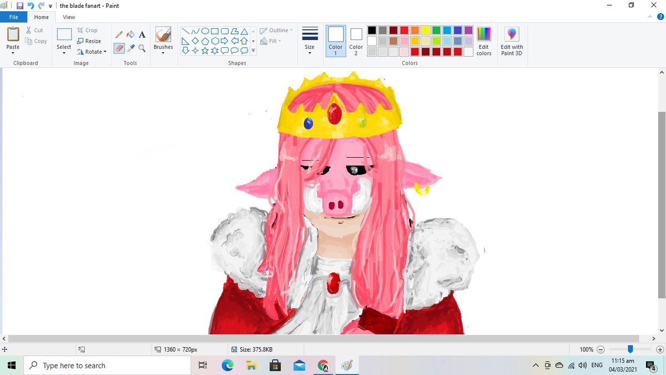Choose the yellow color swatch

tap(425, 30)
